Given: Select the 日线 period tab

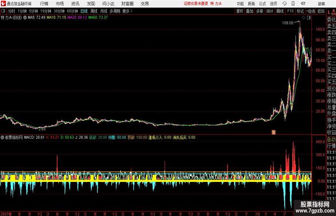Looking at the screenshot, I should 84,11.
